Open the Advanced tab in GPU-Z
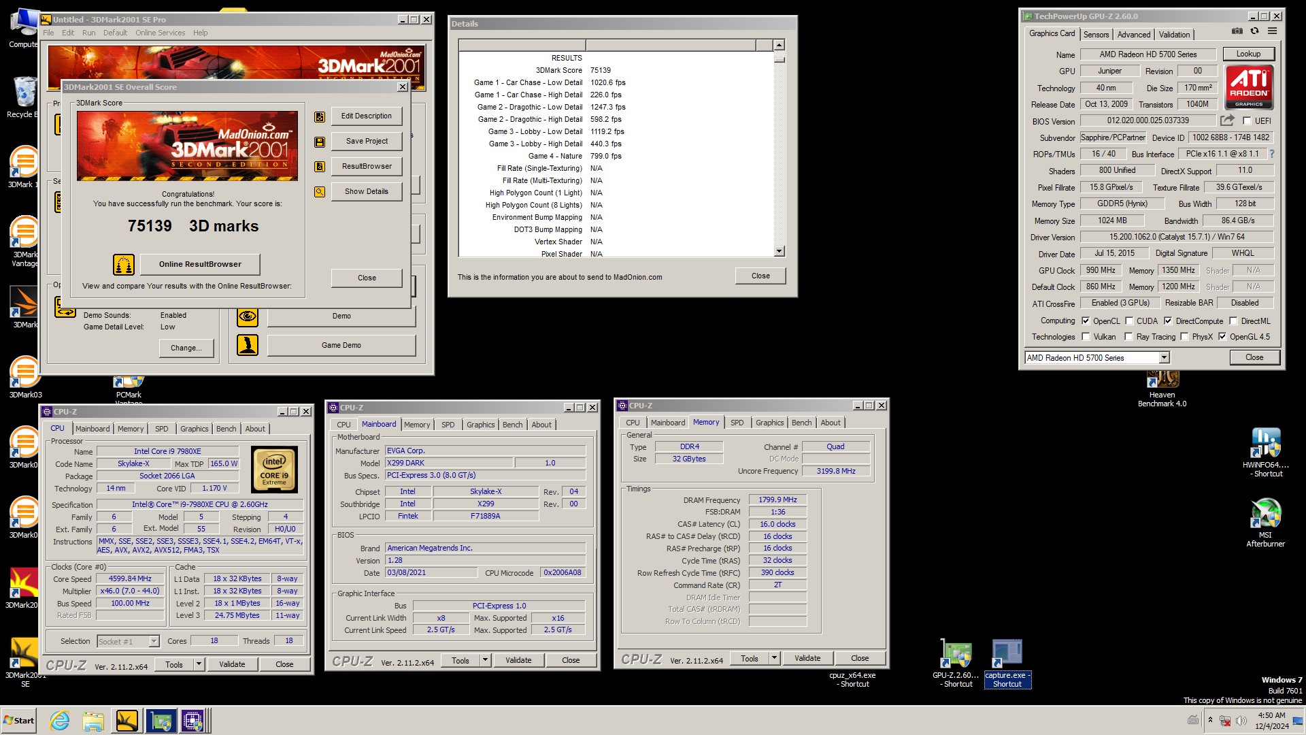Screen dimensions: 1306x735 coord(1134,34)
